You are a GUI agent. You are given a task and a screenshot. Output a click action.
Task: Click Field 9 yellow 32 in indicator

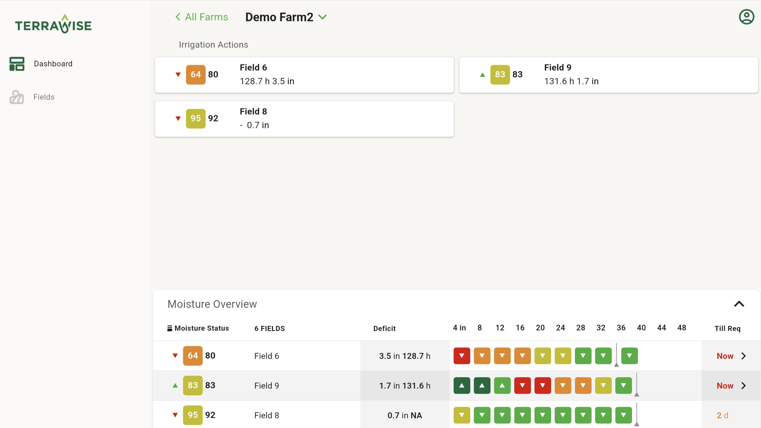point(603,386)
